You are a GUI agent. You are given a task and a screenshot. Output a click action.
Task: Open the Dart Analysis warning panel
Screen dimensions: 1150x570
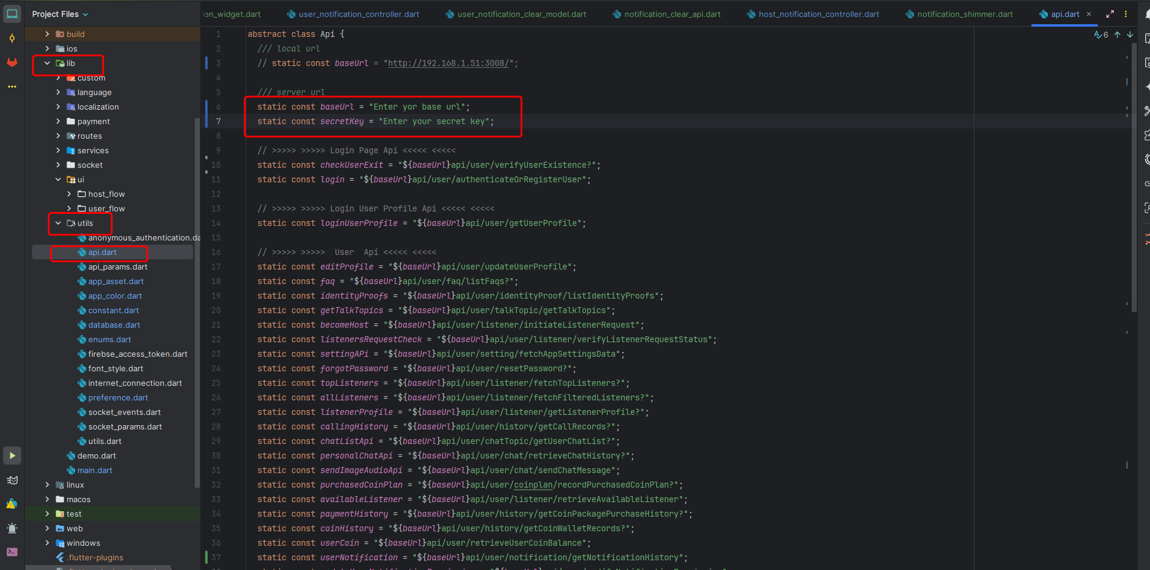click(12, 504)
